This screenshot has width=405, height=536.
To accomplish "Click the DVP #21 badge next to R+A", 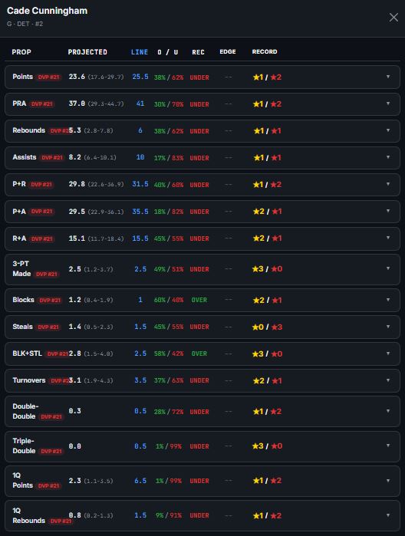I will pyautogui.click(x=42, y=238).
